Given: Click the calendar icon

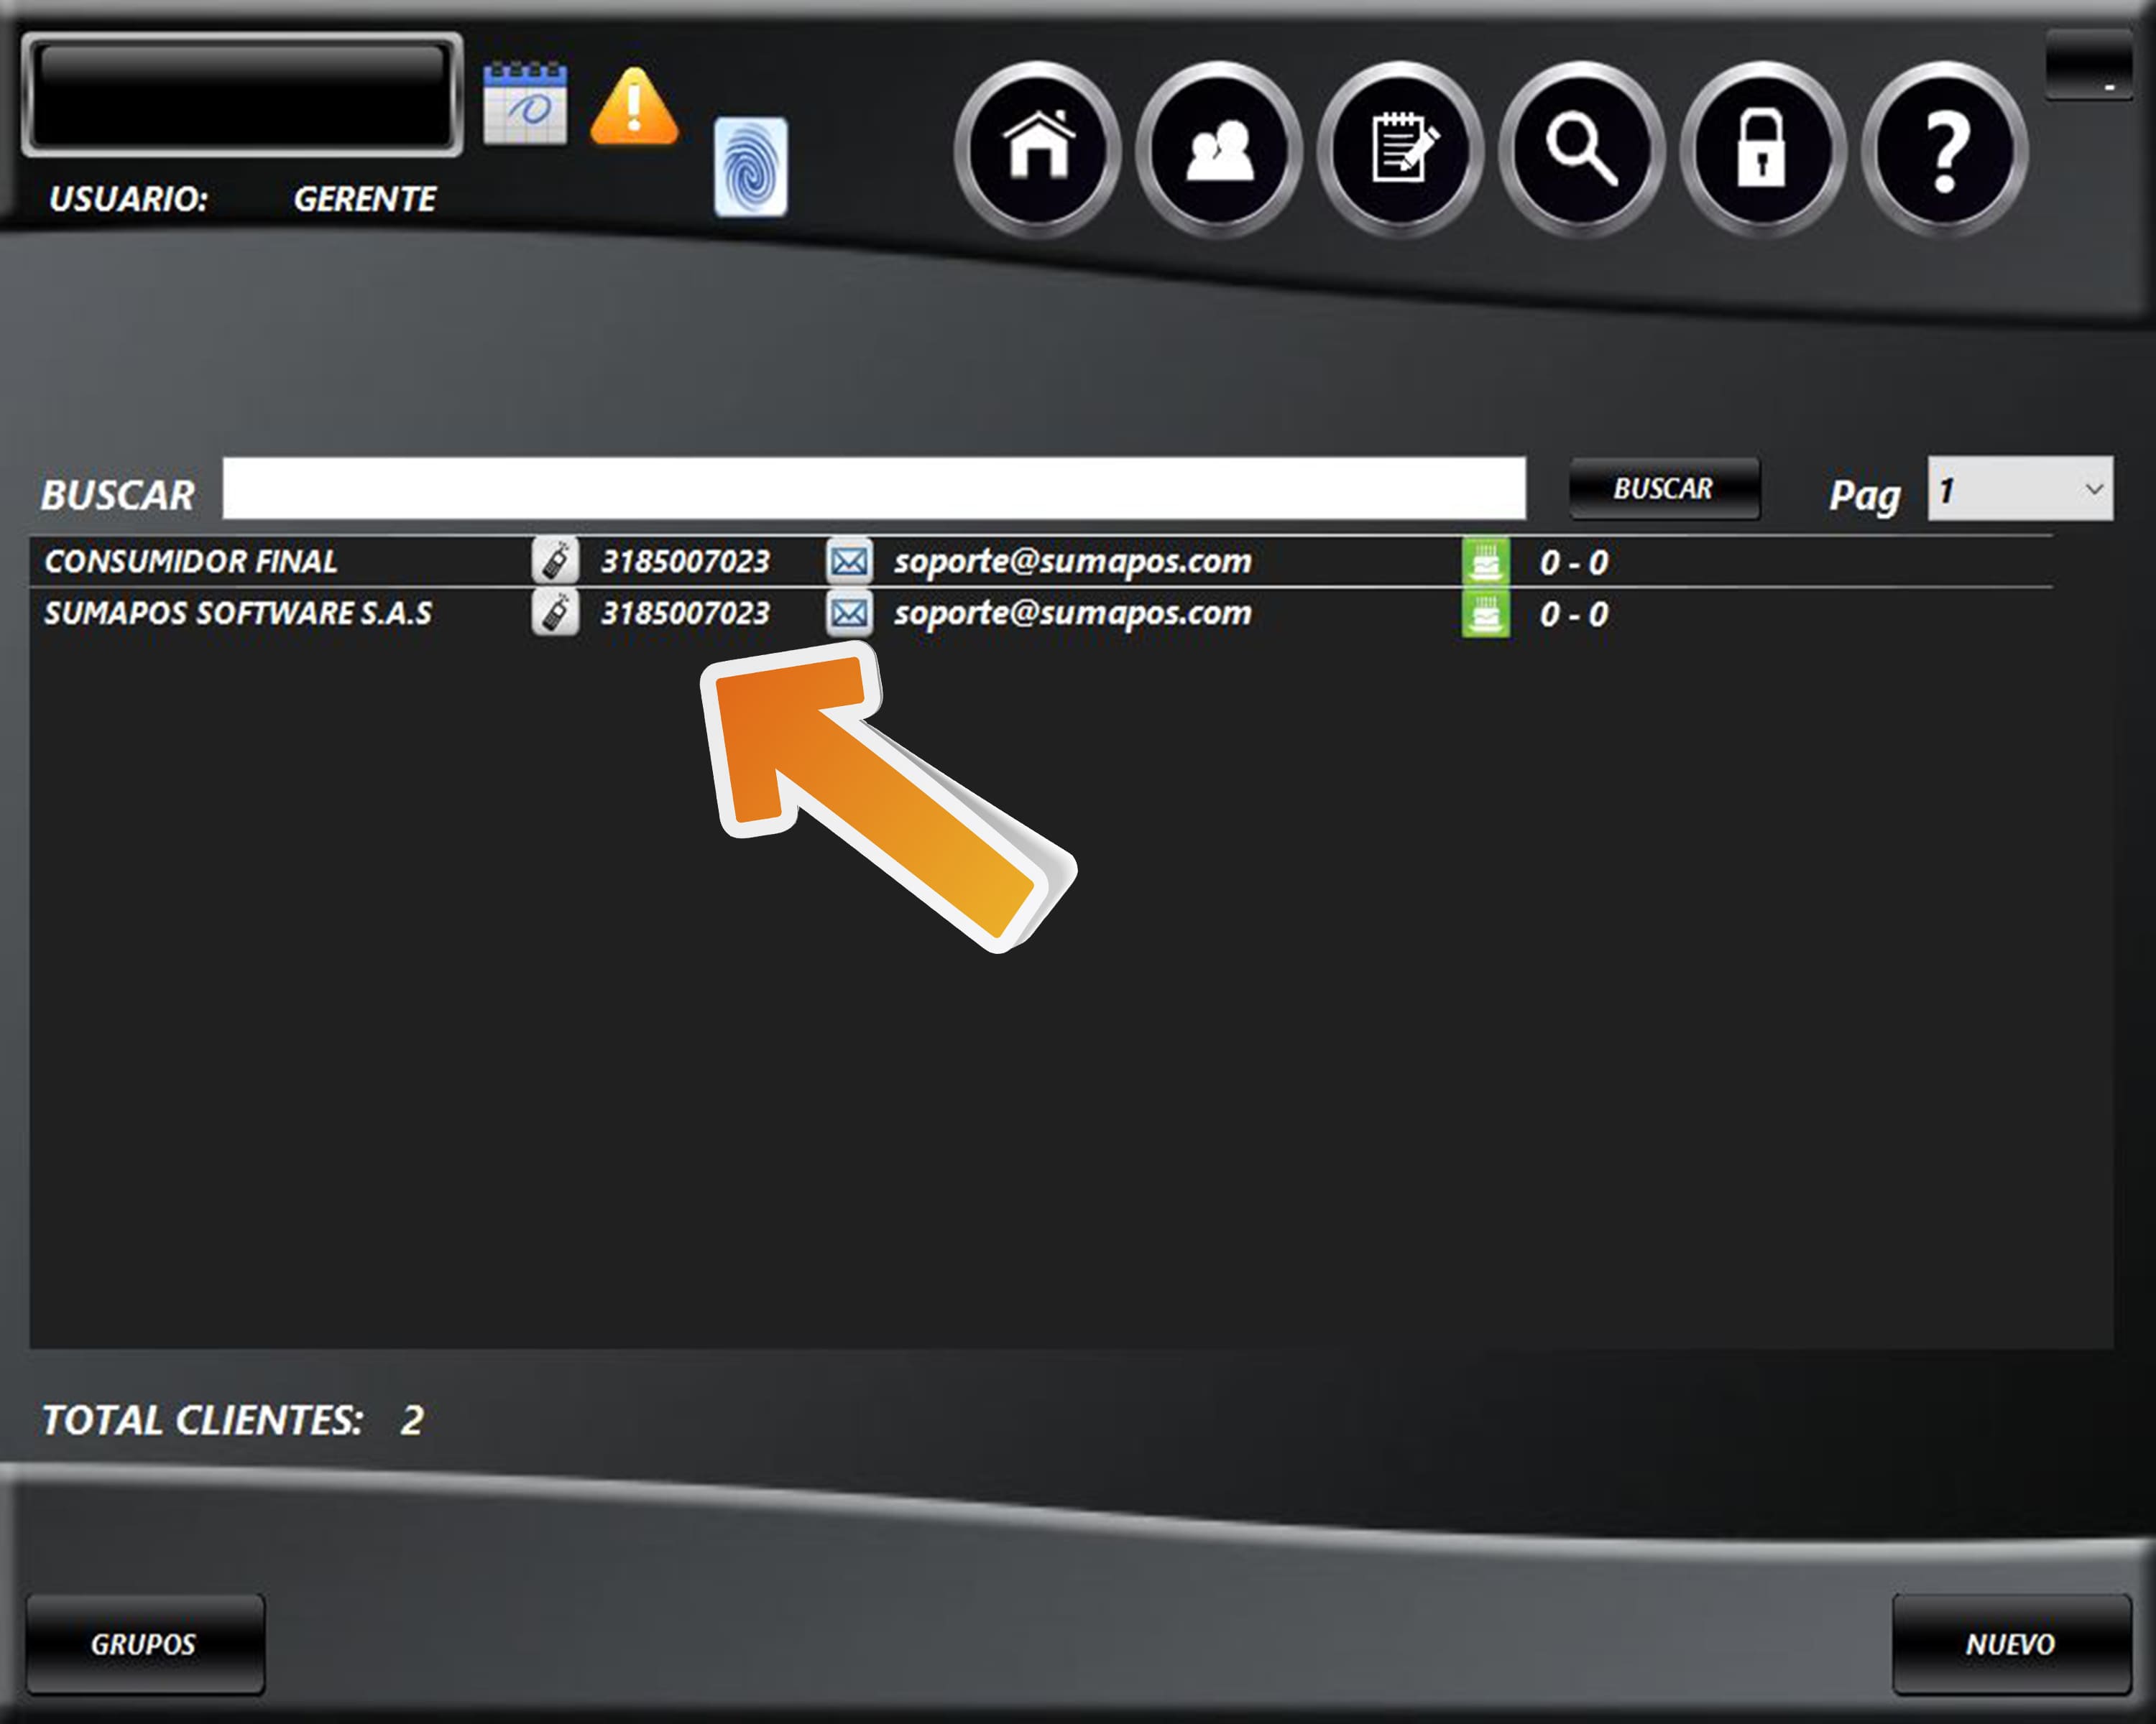Looking at the screenshot, I should point(525,104).
